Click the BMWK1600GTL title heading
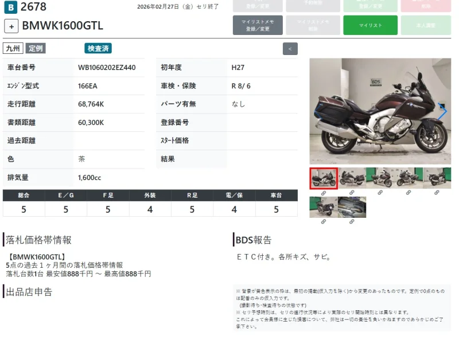459x344 pixels. click(63, 26)
